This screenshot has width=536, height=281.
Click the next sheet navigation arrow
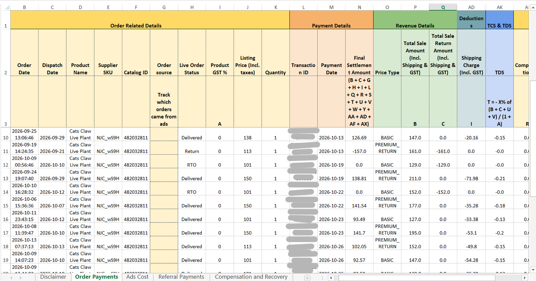[20, 278]
